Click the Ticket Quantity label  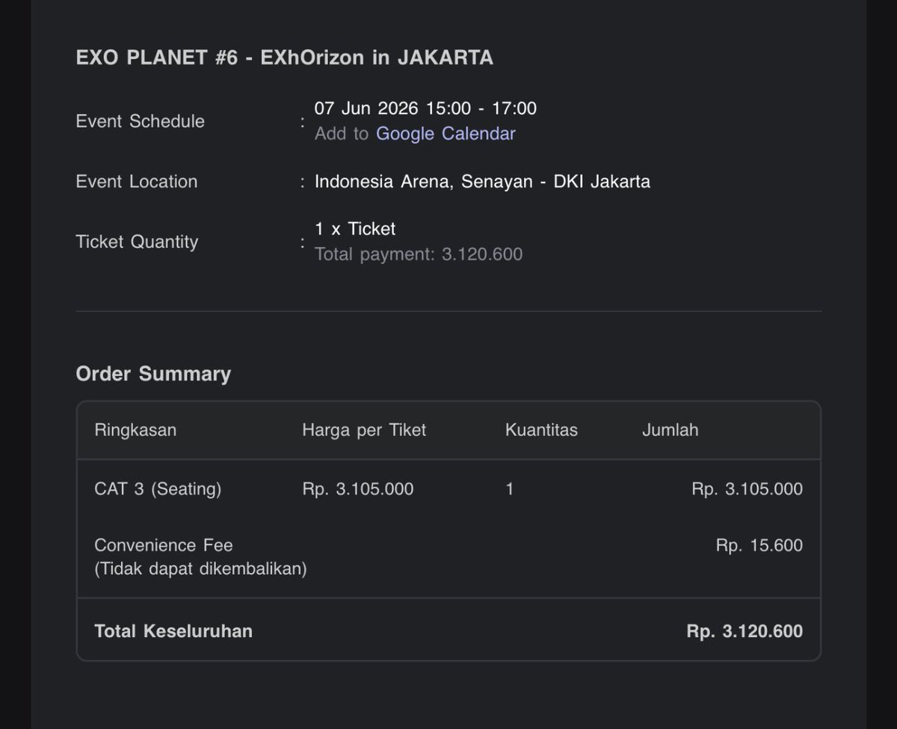pyautogui.click(x=136, y=242)
